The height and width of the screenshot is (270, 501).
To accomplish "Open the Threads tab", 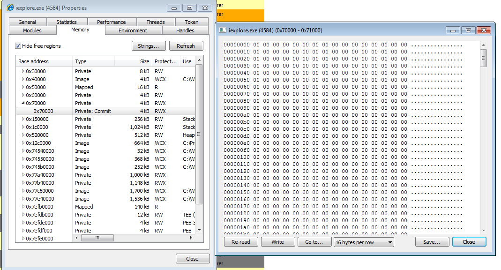I will 156,22.
